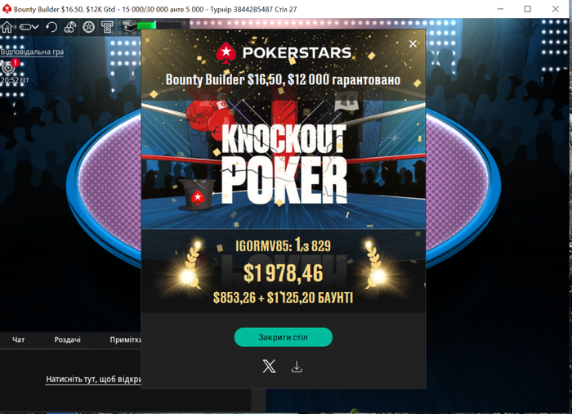Open the casino cherries icon
The width and height of the screenshot is (572, 414).
click(70, 27)
